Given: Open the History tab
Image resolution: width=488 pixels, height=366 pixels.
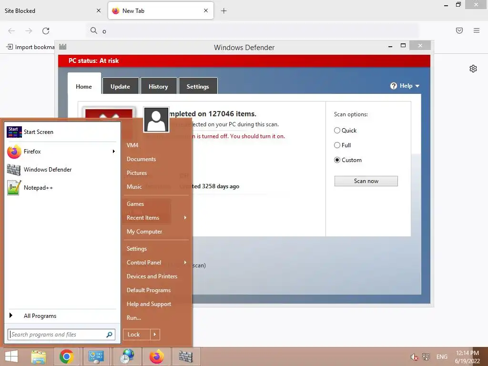Looking at the screenshot, I should click(158, 86).
